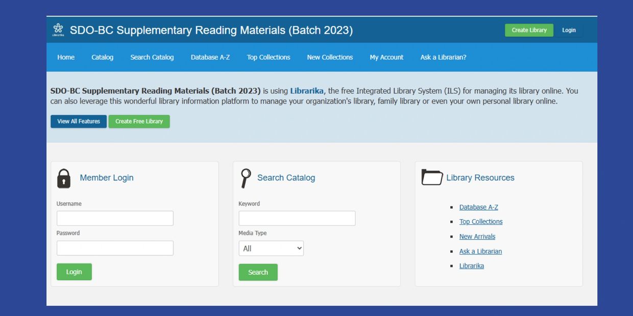
Task: Open My Account from navigation bar
Action: tap(386, 57)
